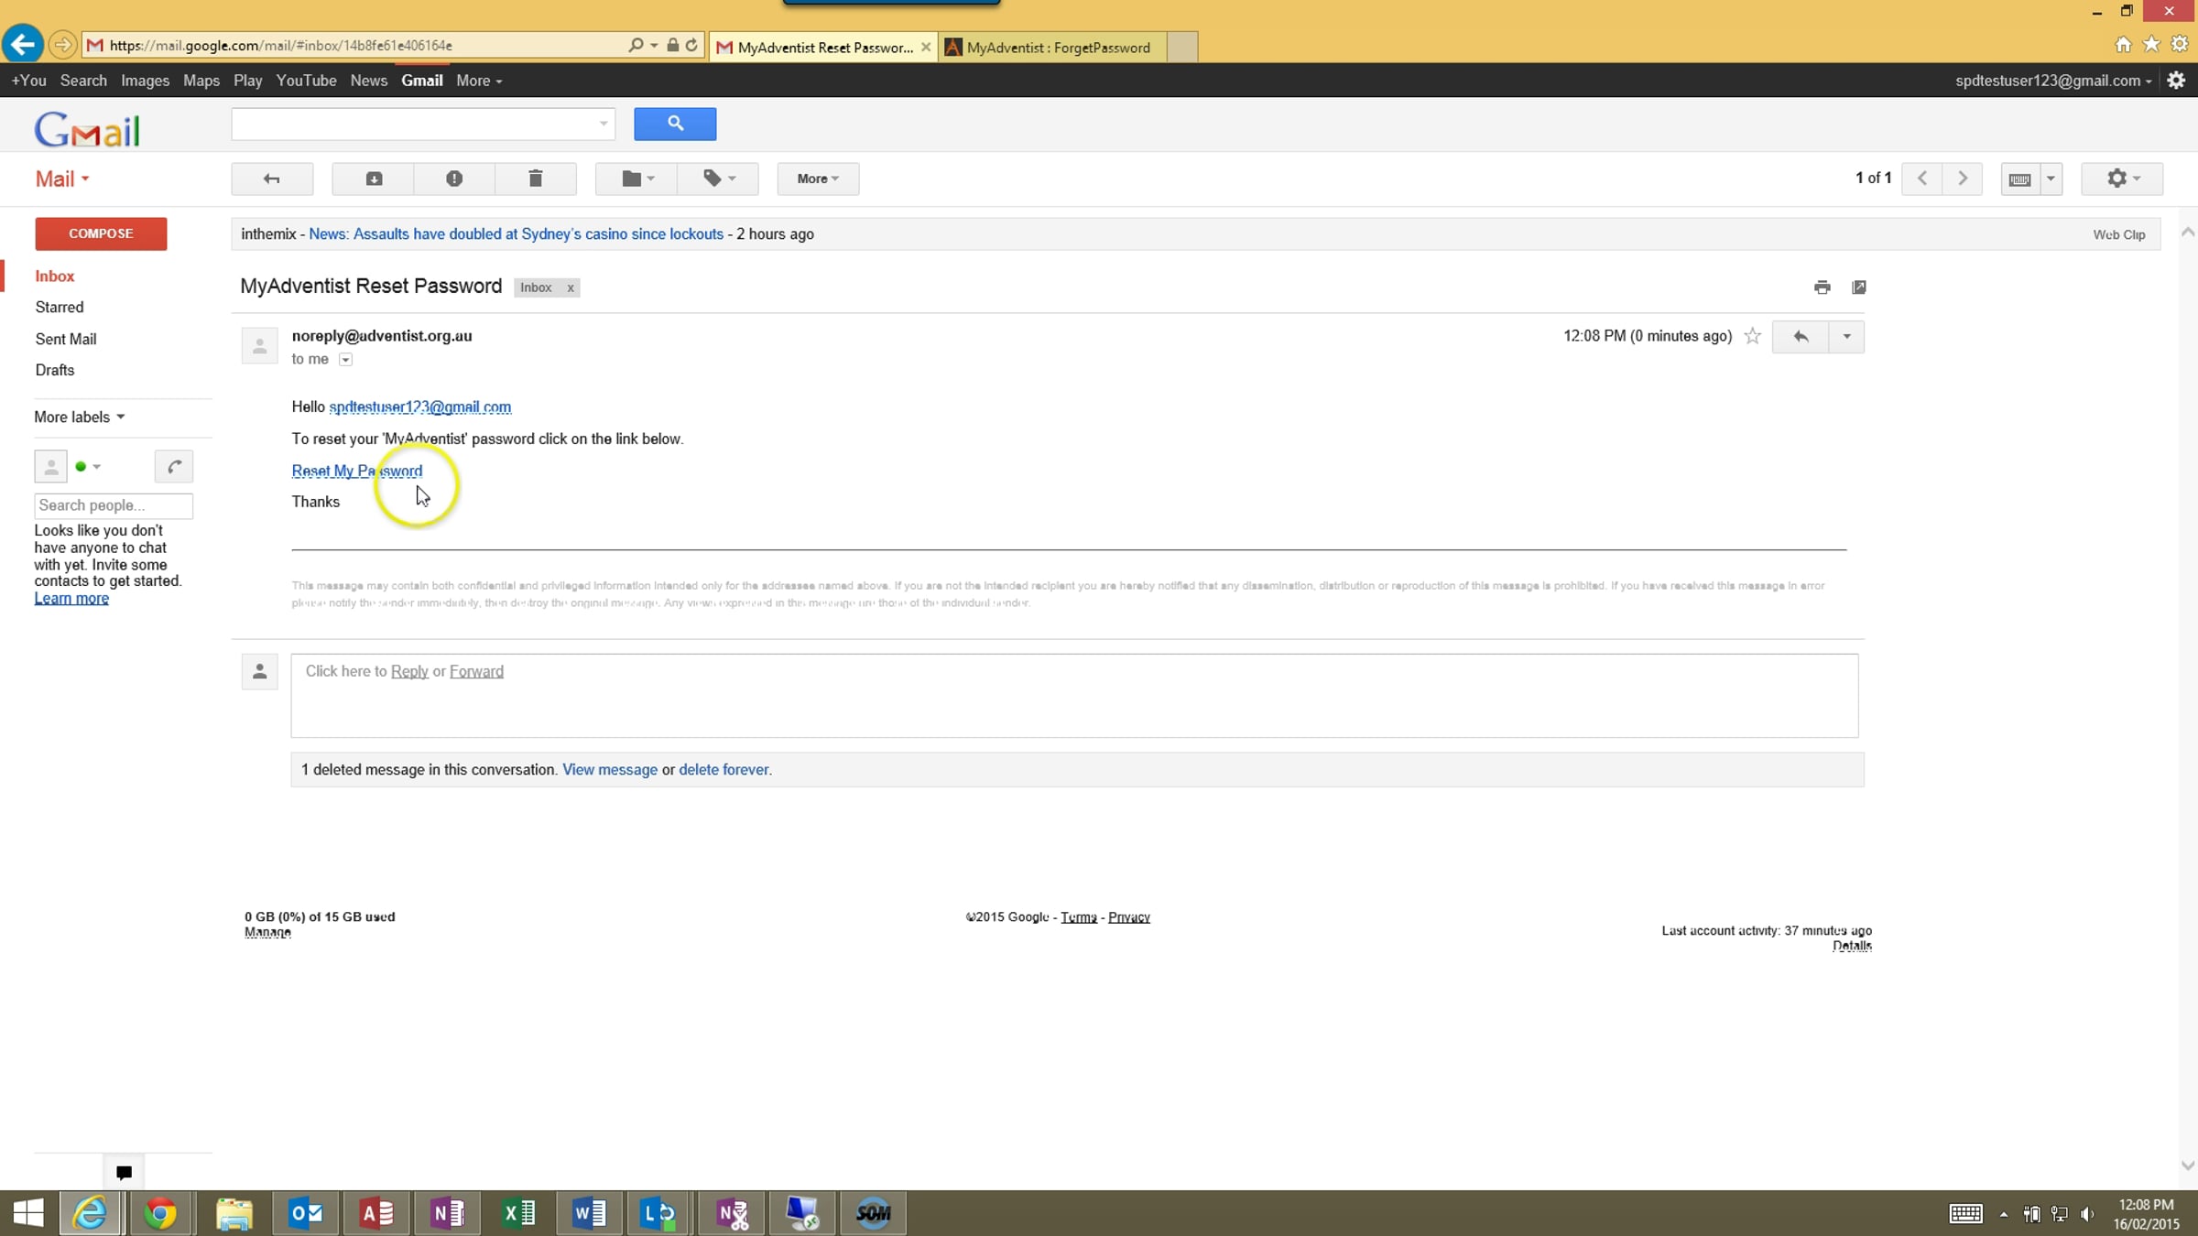The width and height of the screenshot is (2198, 1236).
Task: Open Maps in Google bar
Action: point(201,81)
